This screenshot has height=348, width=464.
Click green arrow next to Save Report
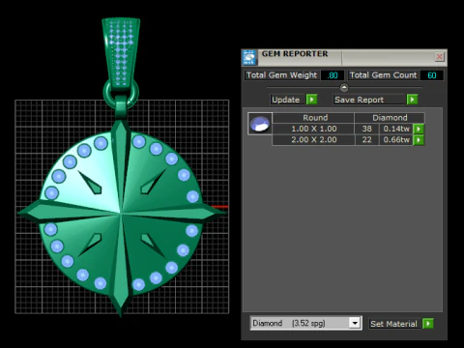pyautogui.click(x=412, y=100)
